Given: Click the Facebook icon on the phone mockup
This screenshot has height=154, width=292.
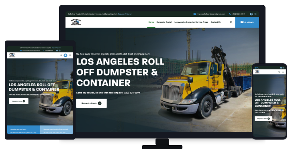Looking at the screenshot, I should [281, 68].
